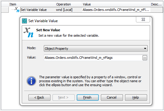The image size is (164, 111).
Task: Open the Mode dropdown arrow
Action: coord(145,49)
